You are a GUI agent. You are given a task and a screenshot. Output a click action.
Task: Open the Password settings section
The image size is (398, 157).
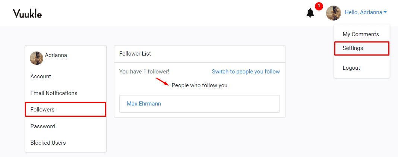tap(42, 126)
